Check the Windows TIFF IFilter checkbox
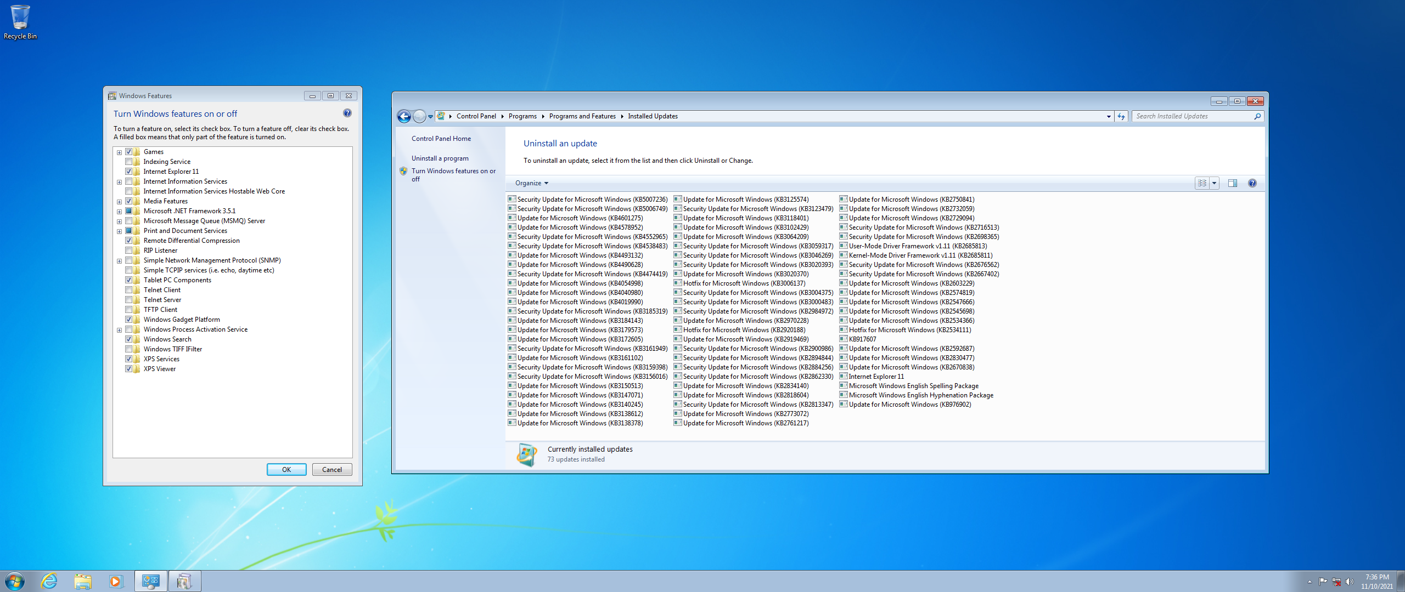The height and width of the screenshot is (592, 1405). (x=129, y=349)
